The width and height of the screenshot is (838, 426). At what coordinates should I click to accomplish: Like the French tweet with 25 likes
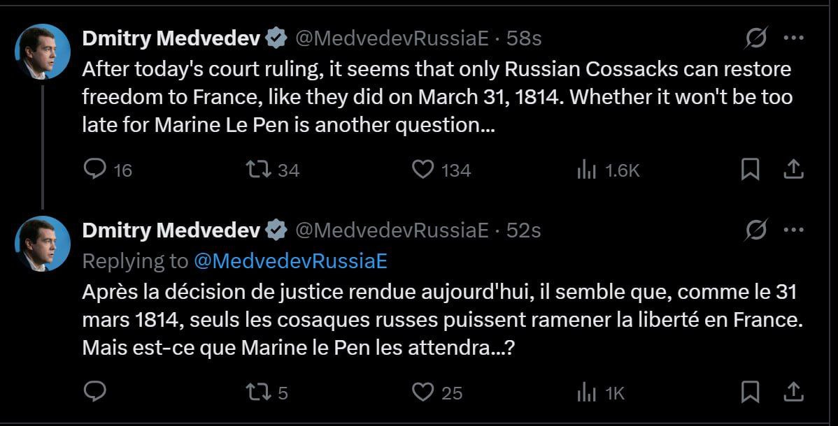click(x=422, y=392)
